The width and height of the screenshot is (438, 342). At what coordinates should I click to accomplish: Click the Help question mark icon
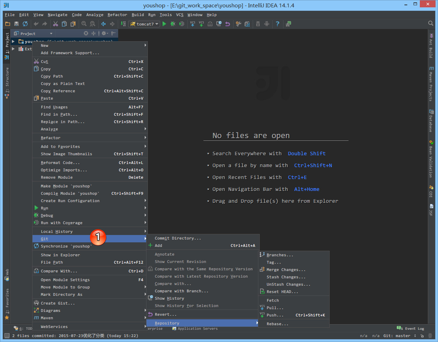point(278,24)
